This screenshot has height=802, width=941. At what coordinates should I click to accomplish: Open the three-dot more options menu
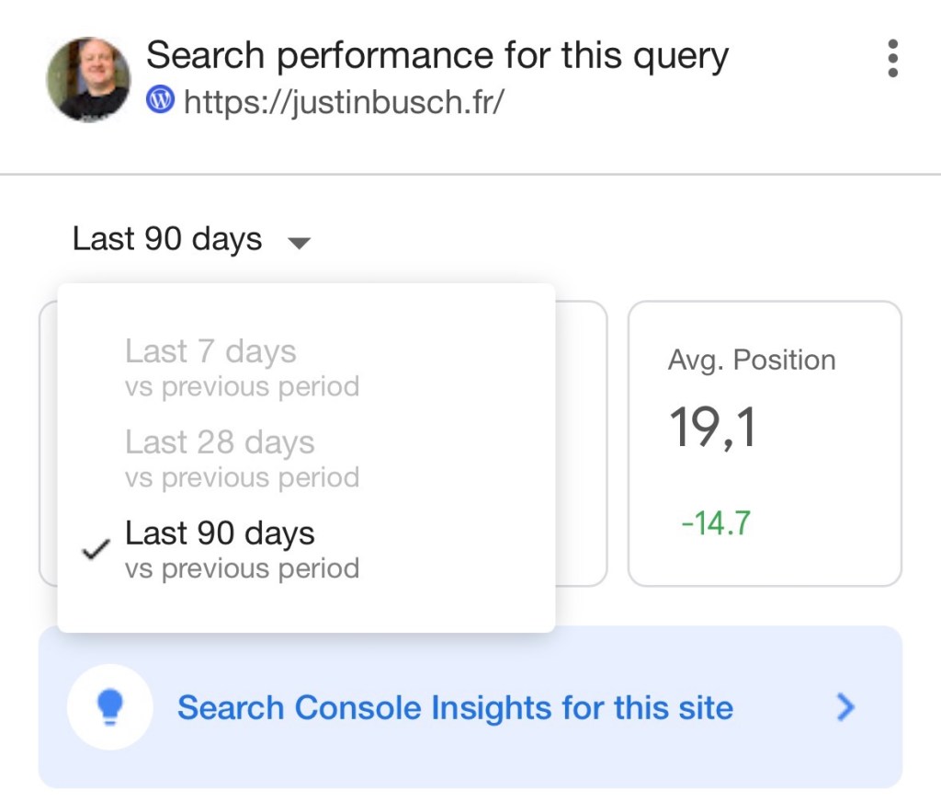[892, 59]
